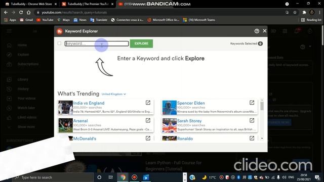Open Bandicam recorder taskbar icon

coord(134,177)
